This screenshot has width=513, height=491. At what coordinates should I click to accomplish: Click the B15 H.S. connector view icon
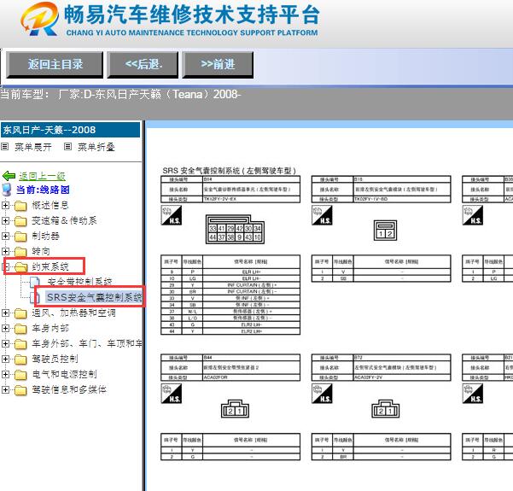322,215
